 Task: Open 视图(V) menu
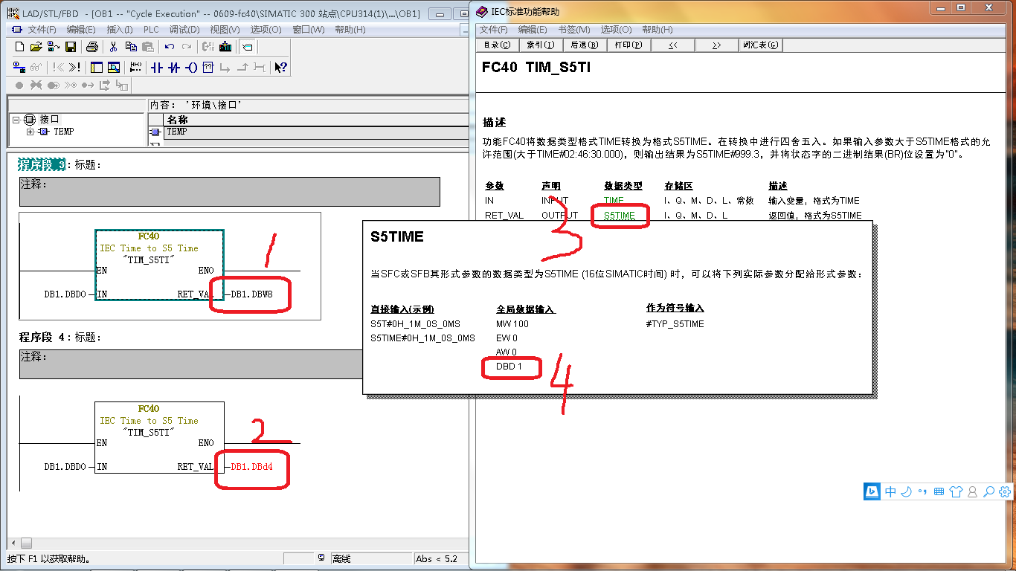[x=225, y=30]
